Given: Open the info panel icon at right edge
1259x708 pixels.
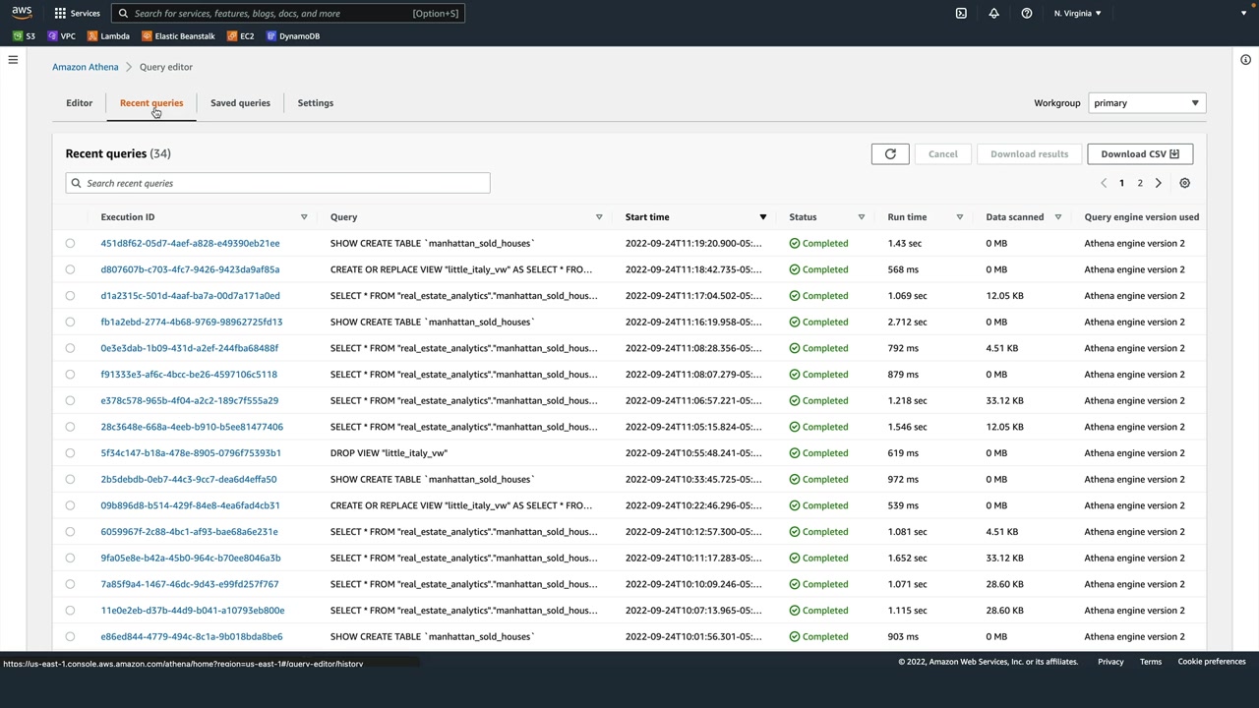Looking at the screenshot, I should [x=1245, y=60].
